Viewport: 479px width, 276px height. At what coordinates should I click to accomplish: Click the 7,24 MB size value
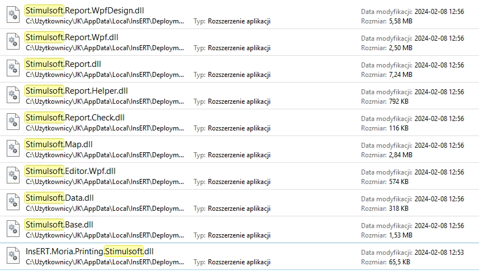click(401, 75)
